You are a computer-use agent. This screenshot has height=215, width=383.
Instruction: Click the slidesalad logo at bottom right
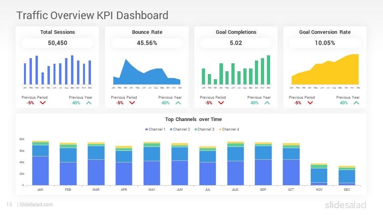pos(345,205)
